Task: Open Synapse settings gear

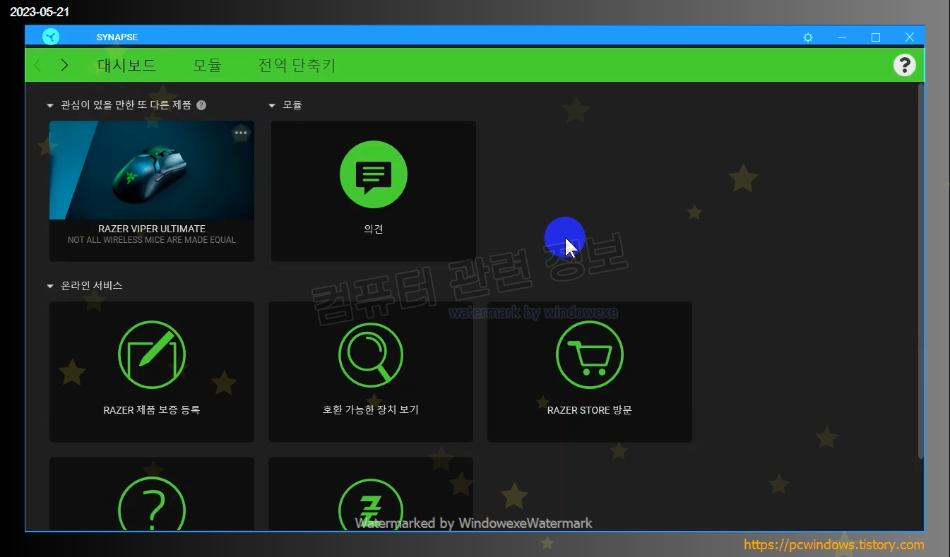Action: pyautogui.click(x=808, y=37)
